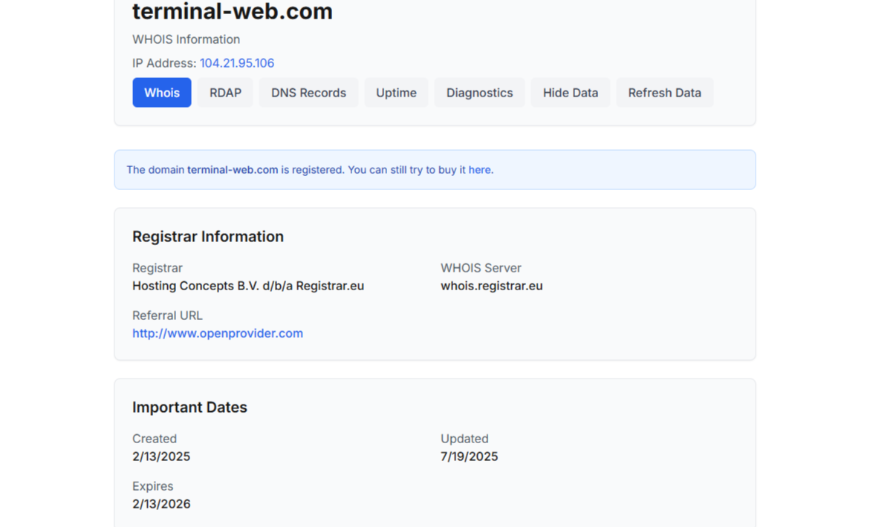Click 'here' to try buying the domain
Viewport: 873px width, 527px height.
(x=481, y=169)
